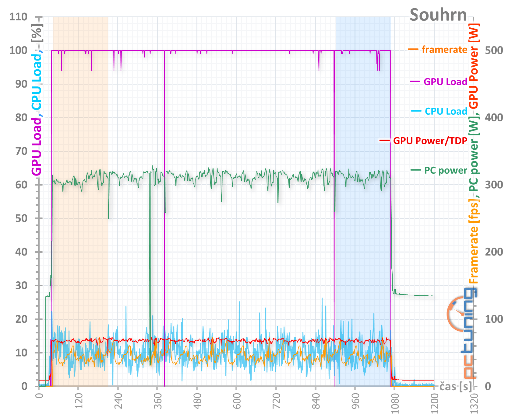Click the left axis value 30
This screenshot has height=414, width=505.
pyautogui.click(x=21, y=285)
